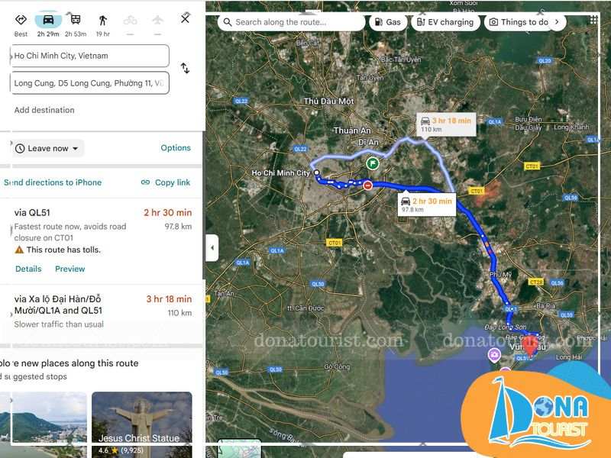Click Copy link
Image resolution: width=611 pixels, height=458 pixels.
click(166, 182)
